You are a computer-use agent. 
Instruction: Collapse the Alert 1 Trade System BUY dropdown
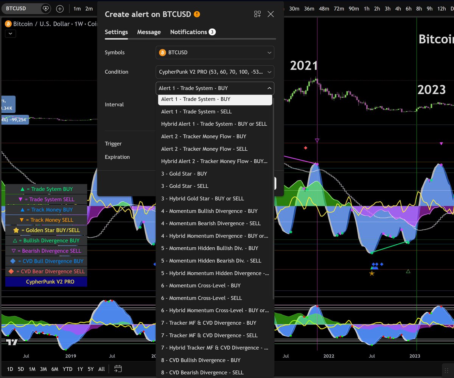pyautogui.click(x=215, y=88)
